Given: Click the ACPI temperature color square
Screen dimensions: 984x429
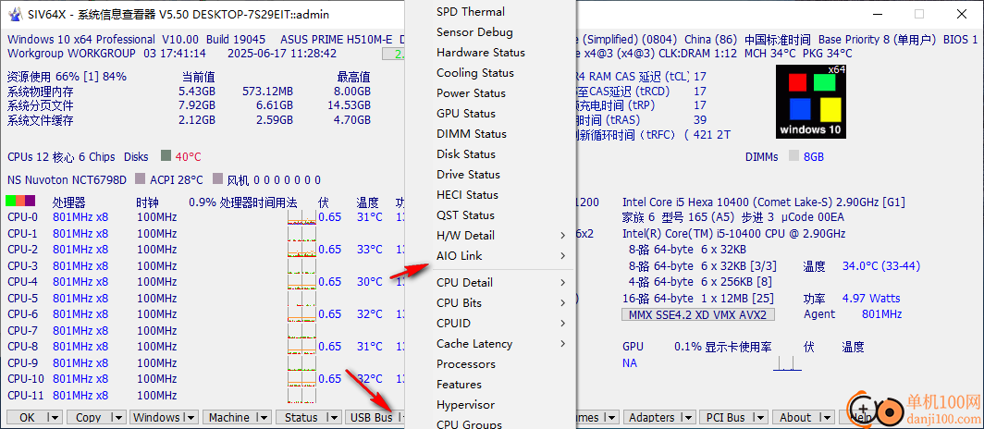Looking at the screenshot, I should pyautogui.click(x=140, y=179).
